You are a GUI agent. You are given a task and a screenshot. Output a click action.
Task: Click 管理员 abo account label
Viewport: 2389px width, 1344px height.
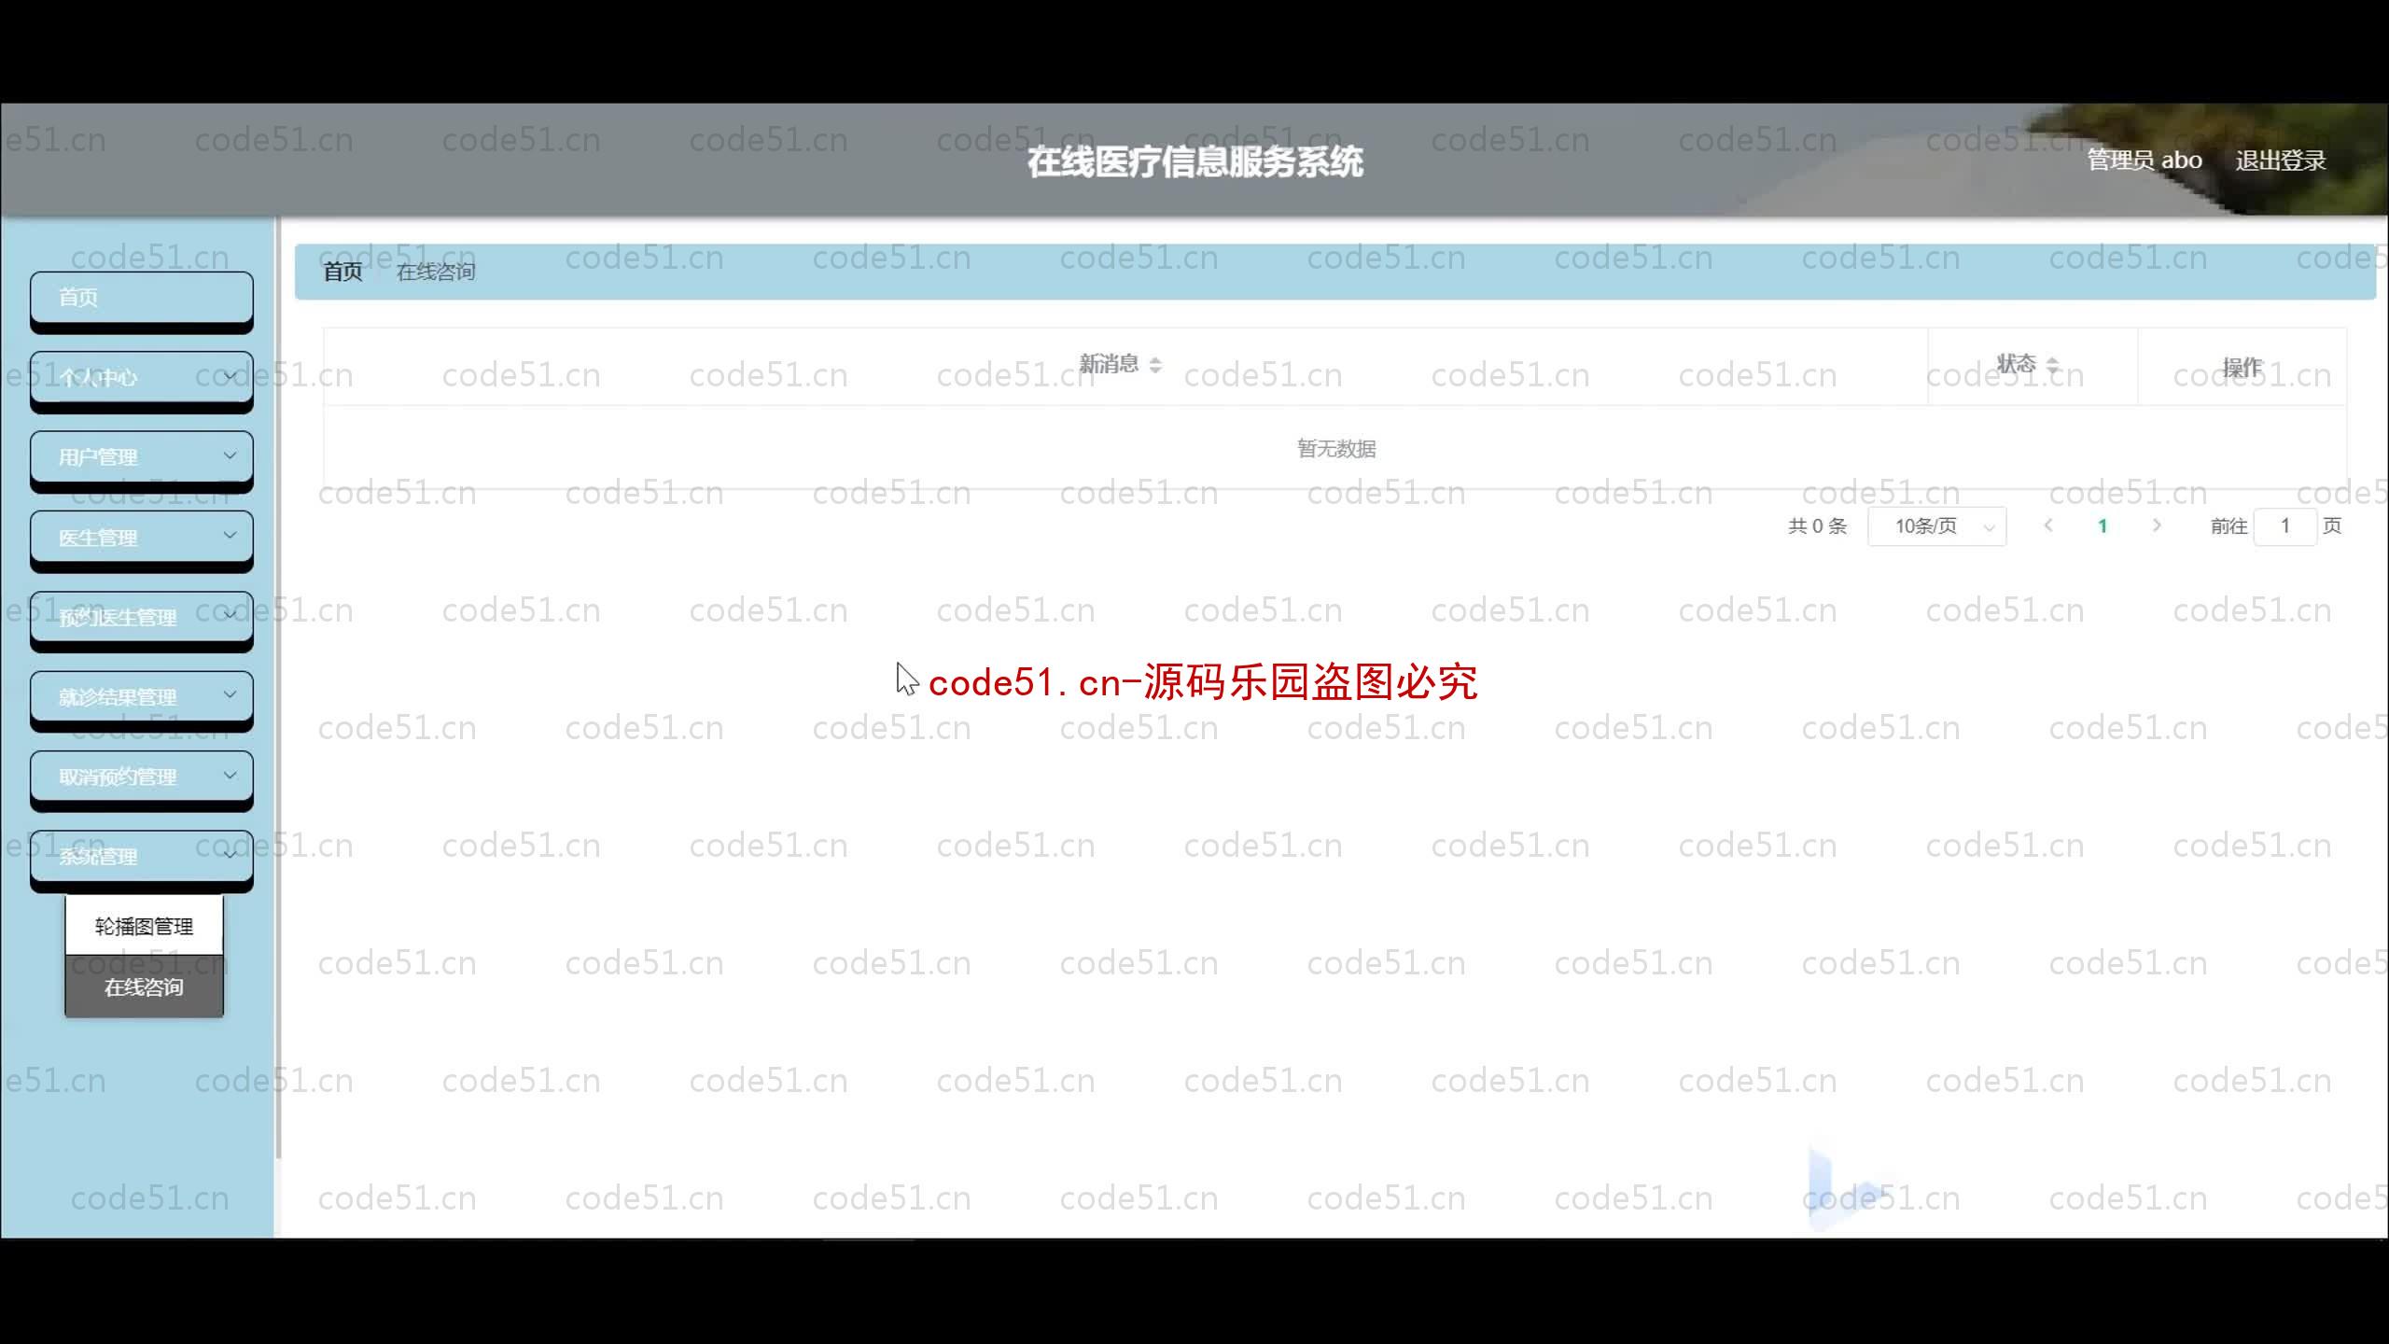[x=2142, y=160]
